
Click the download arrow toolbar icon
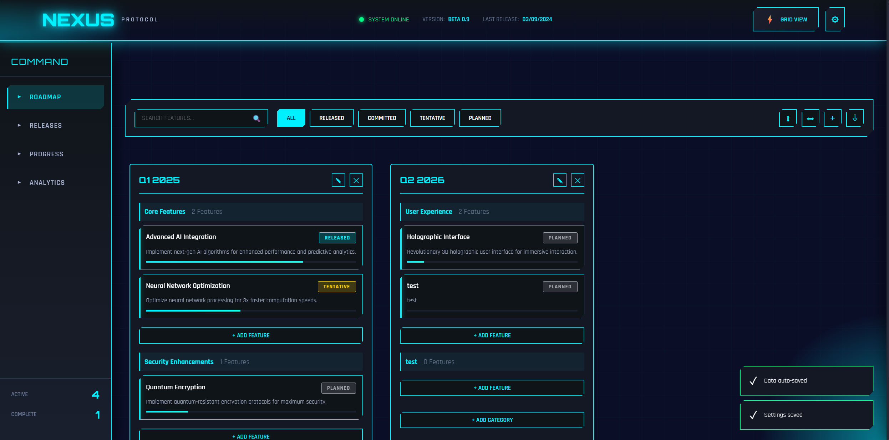click(x=855, y=118)
